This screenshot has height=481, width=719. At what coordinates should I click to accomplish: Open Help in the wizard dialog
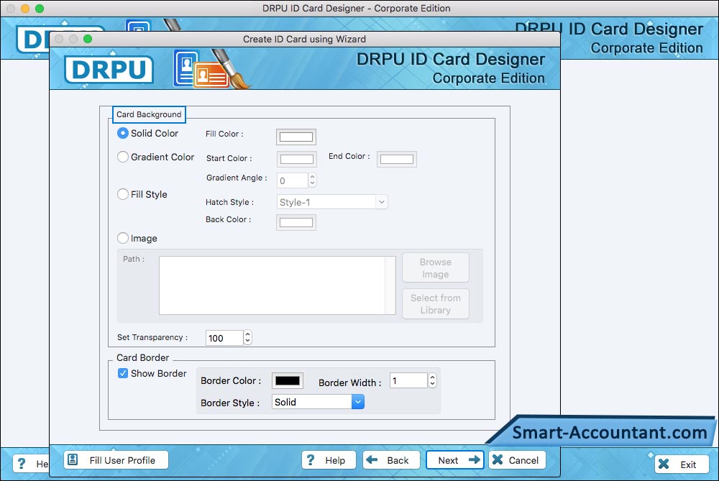click(x=329, y=460)
